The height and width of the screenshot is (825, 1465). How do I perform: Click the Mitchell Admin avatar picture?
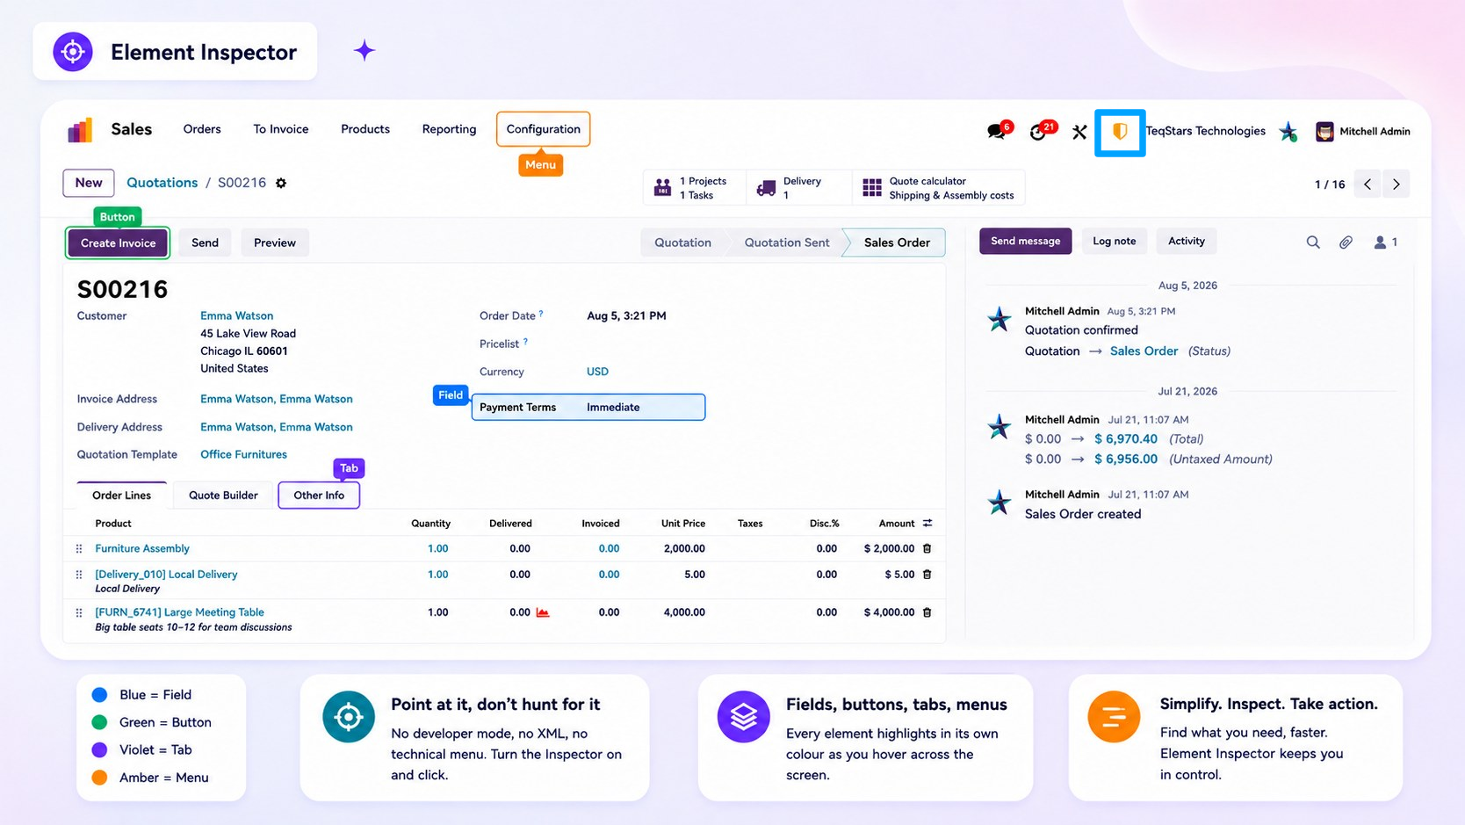click(x=1324, y=132)
